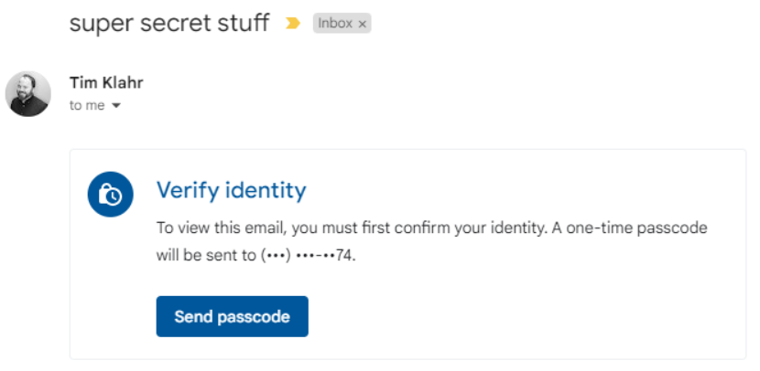
Task: Click the "to me" recipient text
Action: pos(87,105)
